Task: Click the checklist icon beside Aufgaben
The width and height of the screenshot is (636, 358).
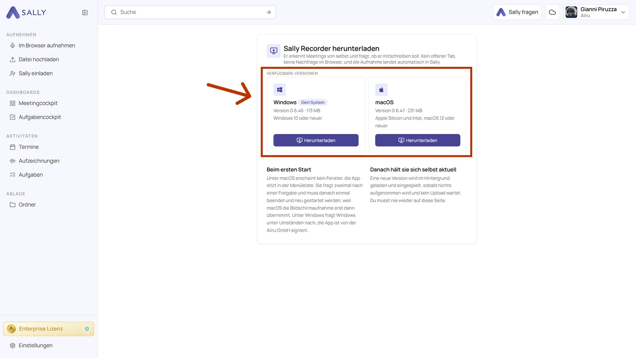Action: (13, 175)
